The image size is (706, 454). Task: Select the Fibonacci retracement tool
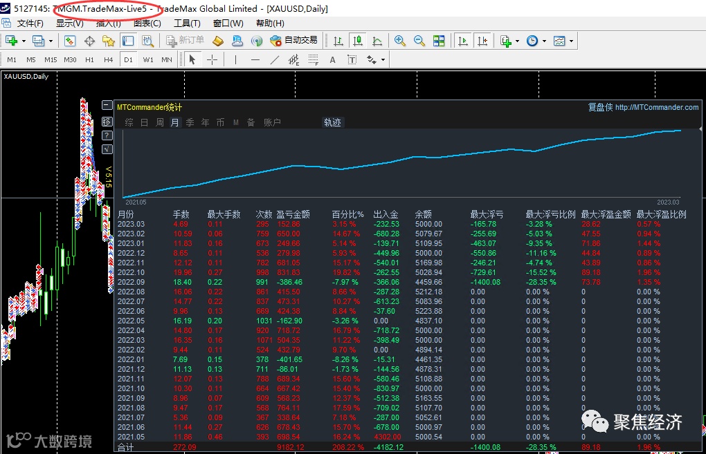314,60
